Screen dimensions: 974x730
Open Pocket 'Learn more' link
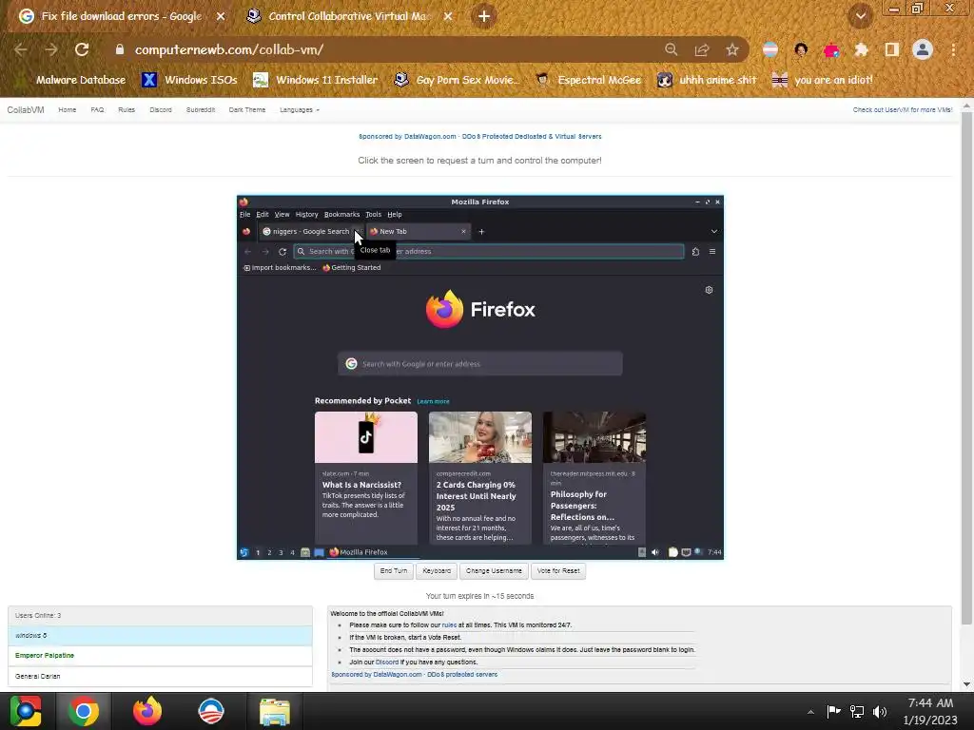point(433,402)
